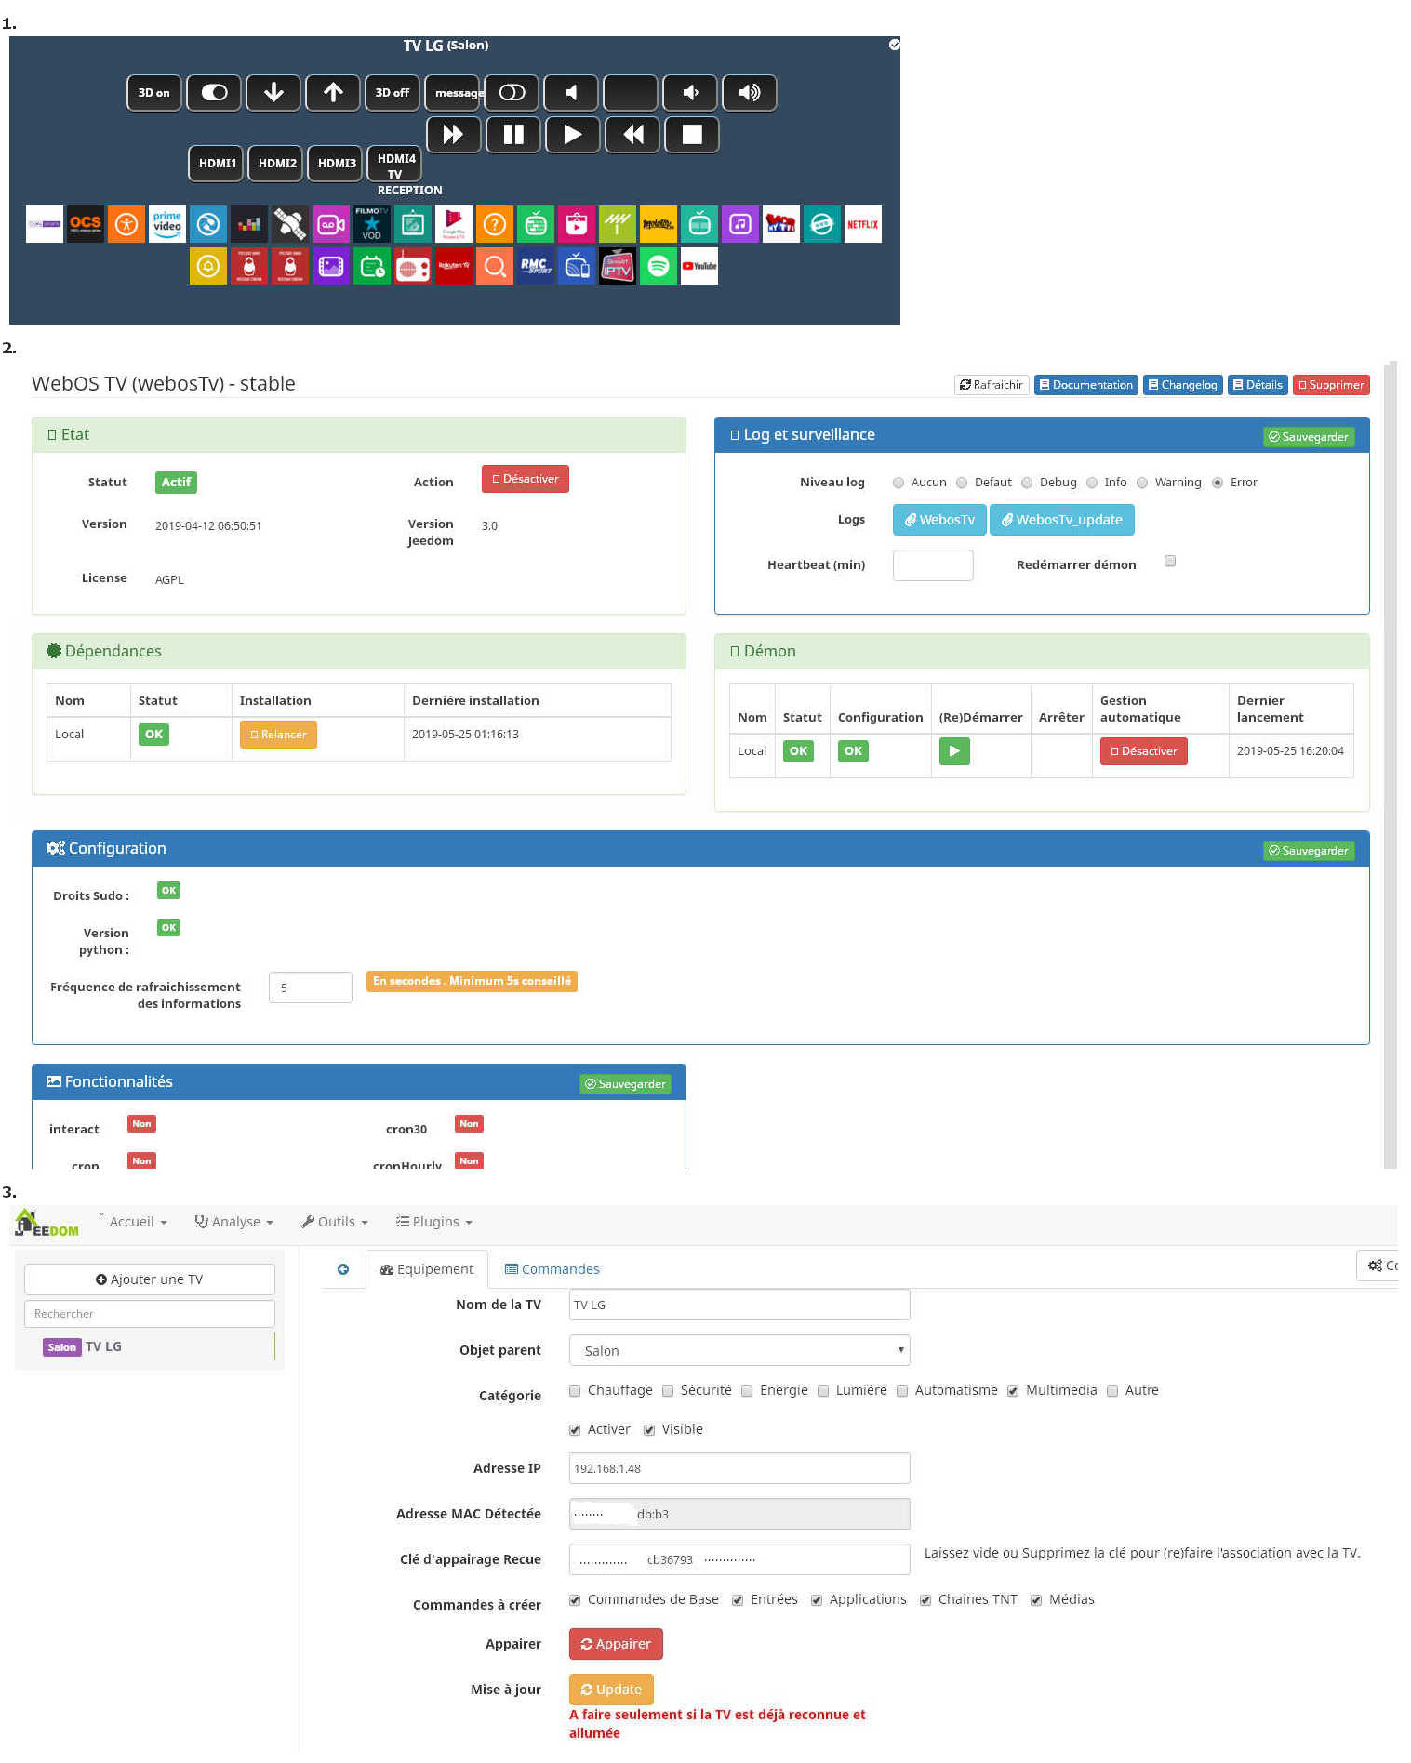Image resolution: width=1411 pixels, height=1763 pixels.
Task: Click the 3D off button
Action: [x=393, y=93]
